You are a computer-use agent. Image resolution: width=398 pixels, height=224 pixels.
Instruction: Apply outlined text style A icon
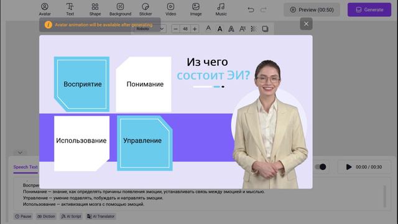point(231,29)
